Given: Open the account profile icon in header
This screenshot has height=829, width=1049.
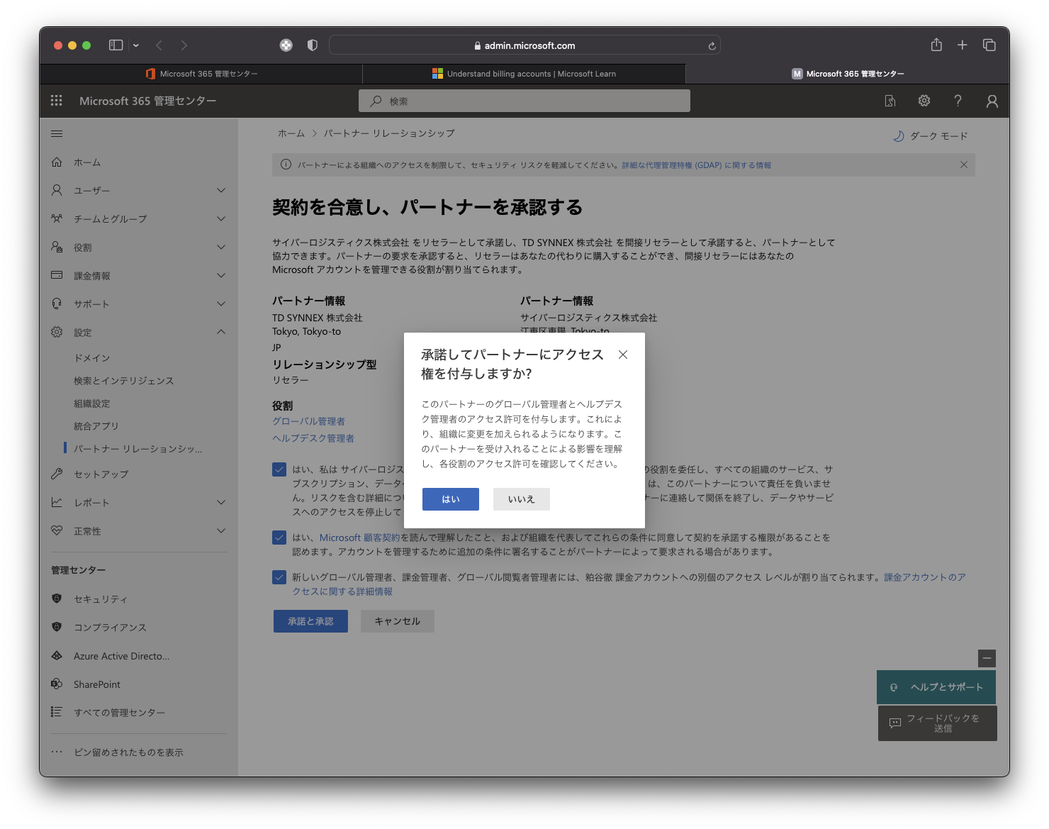Looking at the screenshot, I should click(x=992, y=101).
